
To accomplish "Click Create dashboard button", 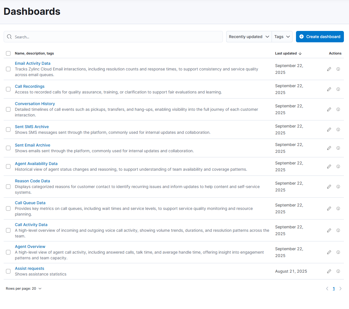I will point(320,37).
